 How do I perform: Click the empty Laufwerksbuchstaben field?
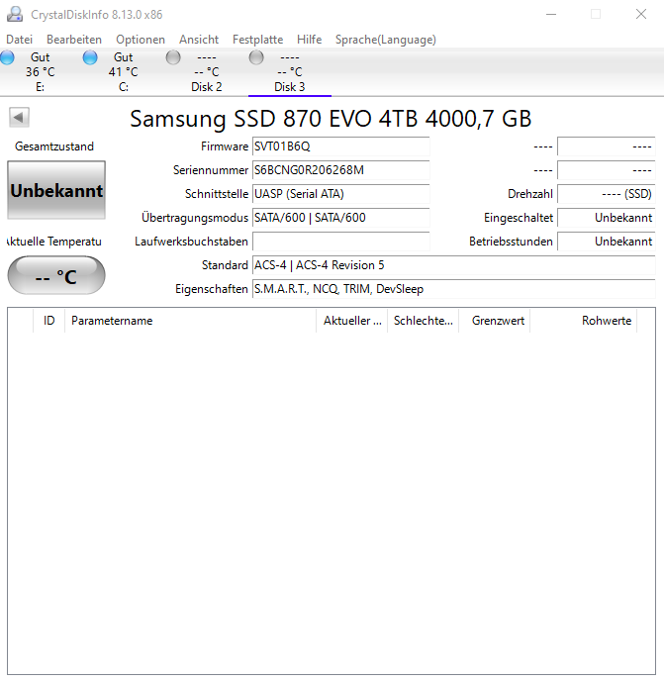341,242
